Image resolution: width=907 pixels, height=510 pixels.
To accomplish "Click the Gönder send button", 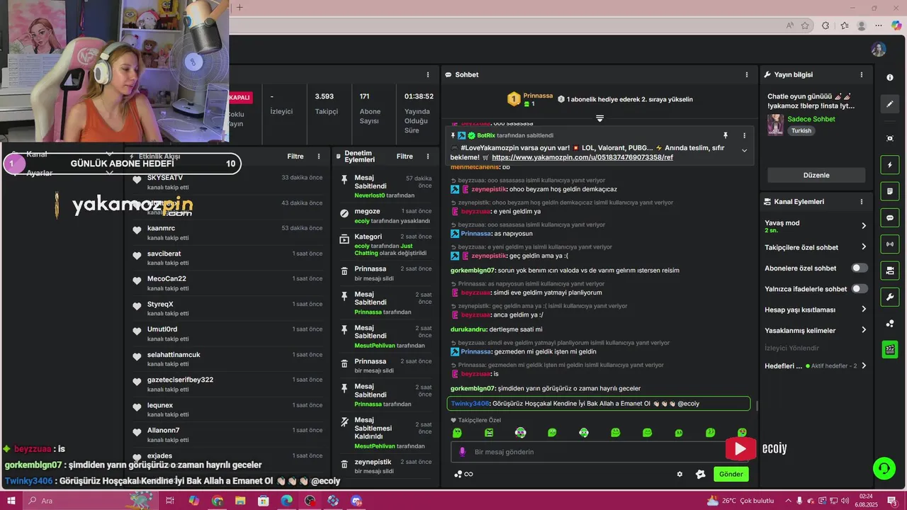I will click(731, 475).
